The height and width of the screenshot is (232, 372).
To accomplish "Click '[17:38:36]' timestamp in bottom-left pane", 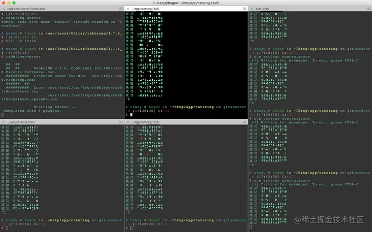I will coord(20,224).
